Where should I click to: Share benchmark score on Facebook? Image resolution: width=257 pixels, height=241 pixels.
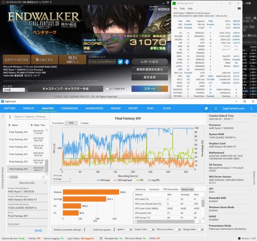tap(127, 62)
